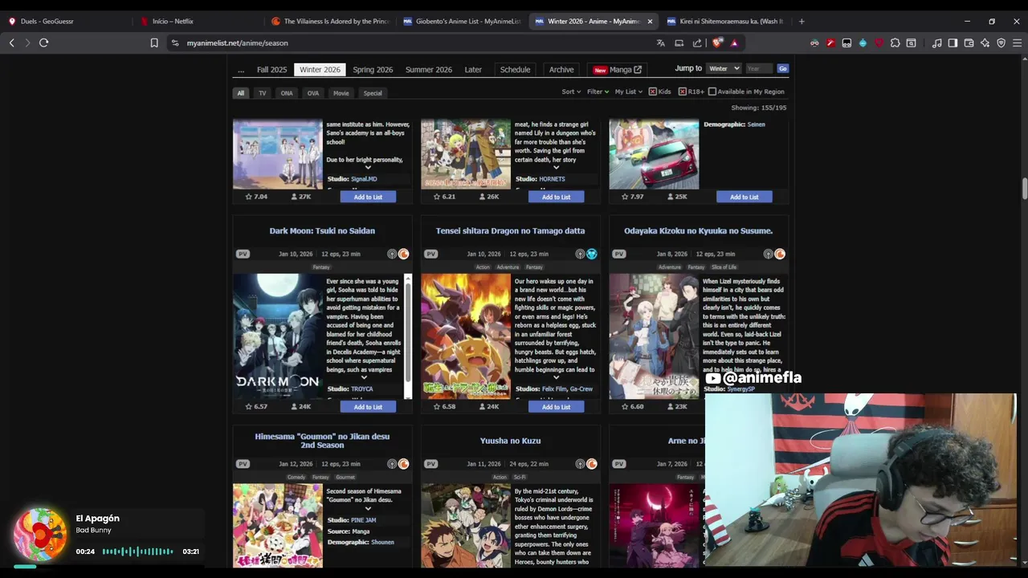Expand the Tensei shitara Dragon synopsis arrow
Image resolution: width=1028 pixels, height=578 pixels.
556,377
